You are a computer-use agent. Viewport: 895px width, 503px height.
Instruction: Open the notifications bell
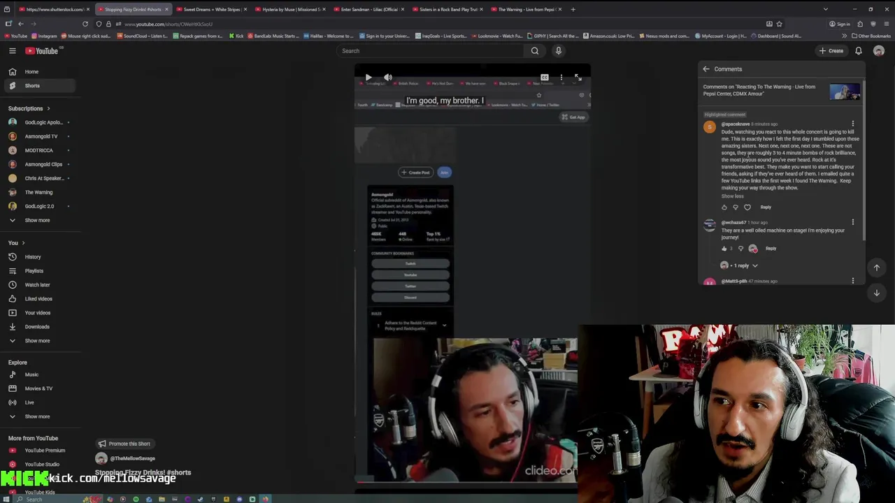859,51
